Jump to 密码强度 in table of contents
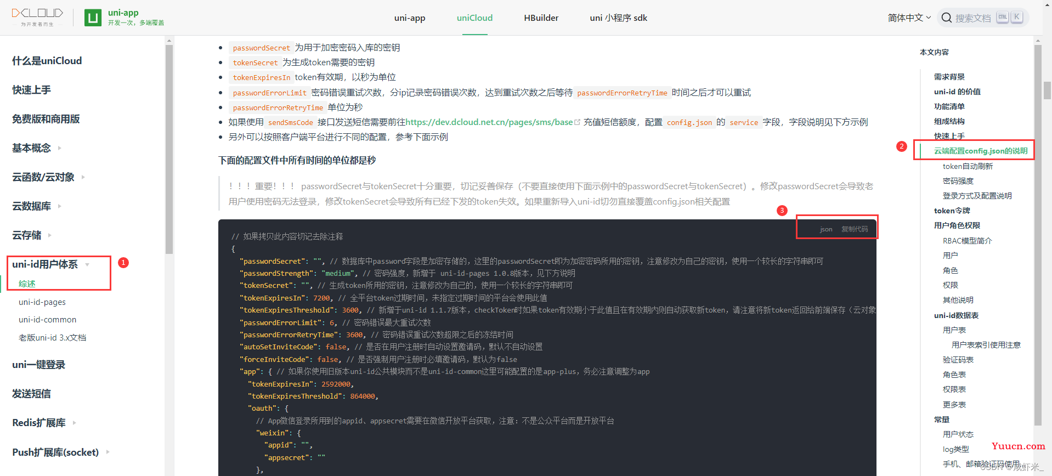 (x=958, y=181)
